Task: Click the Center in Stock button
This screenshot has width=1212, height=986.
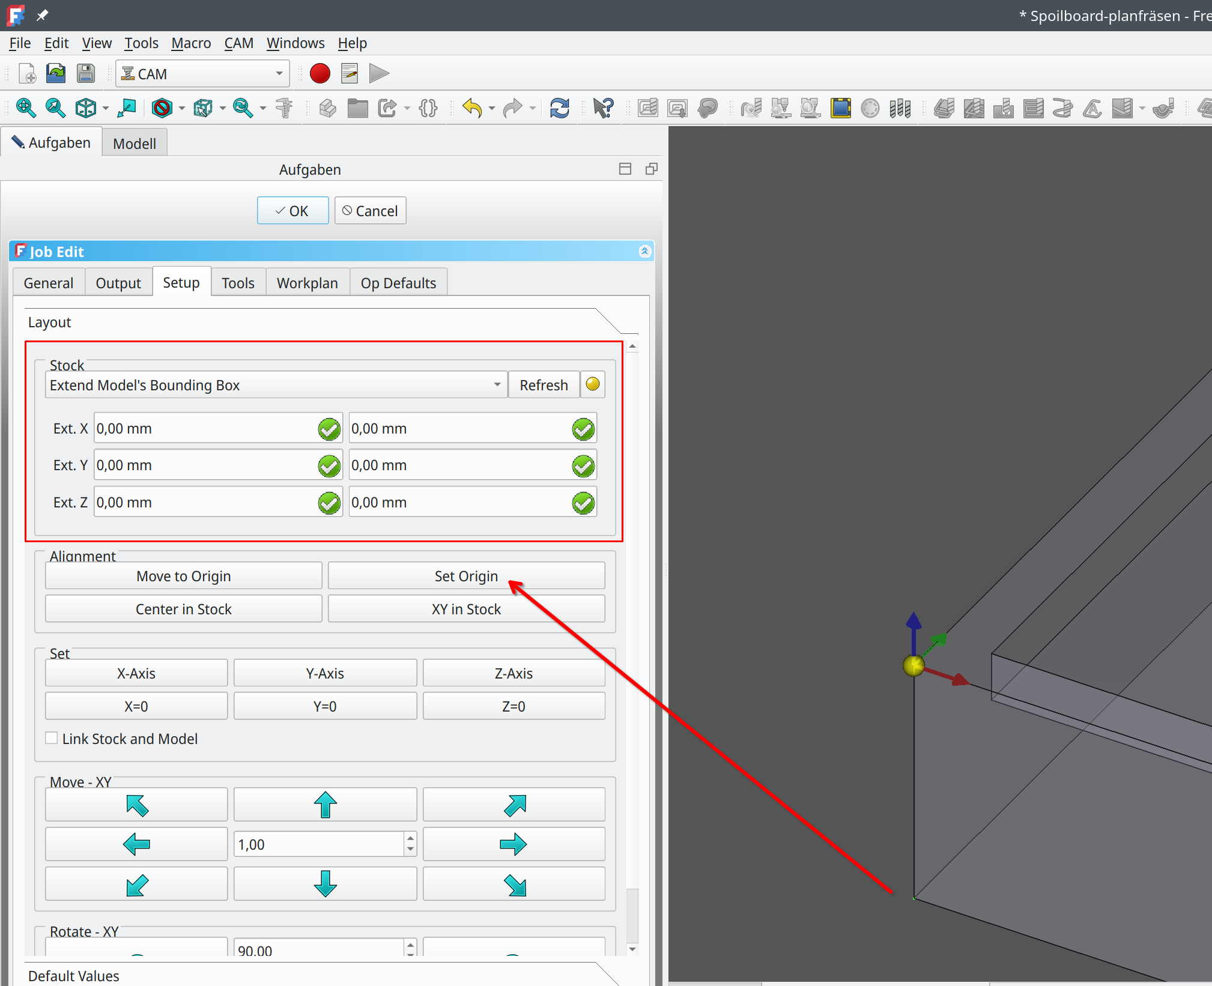Action: [x=183, y=609]
